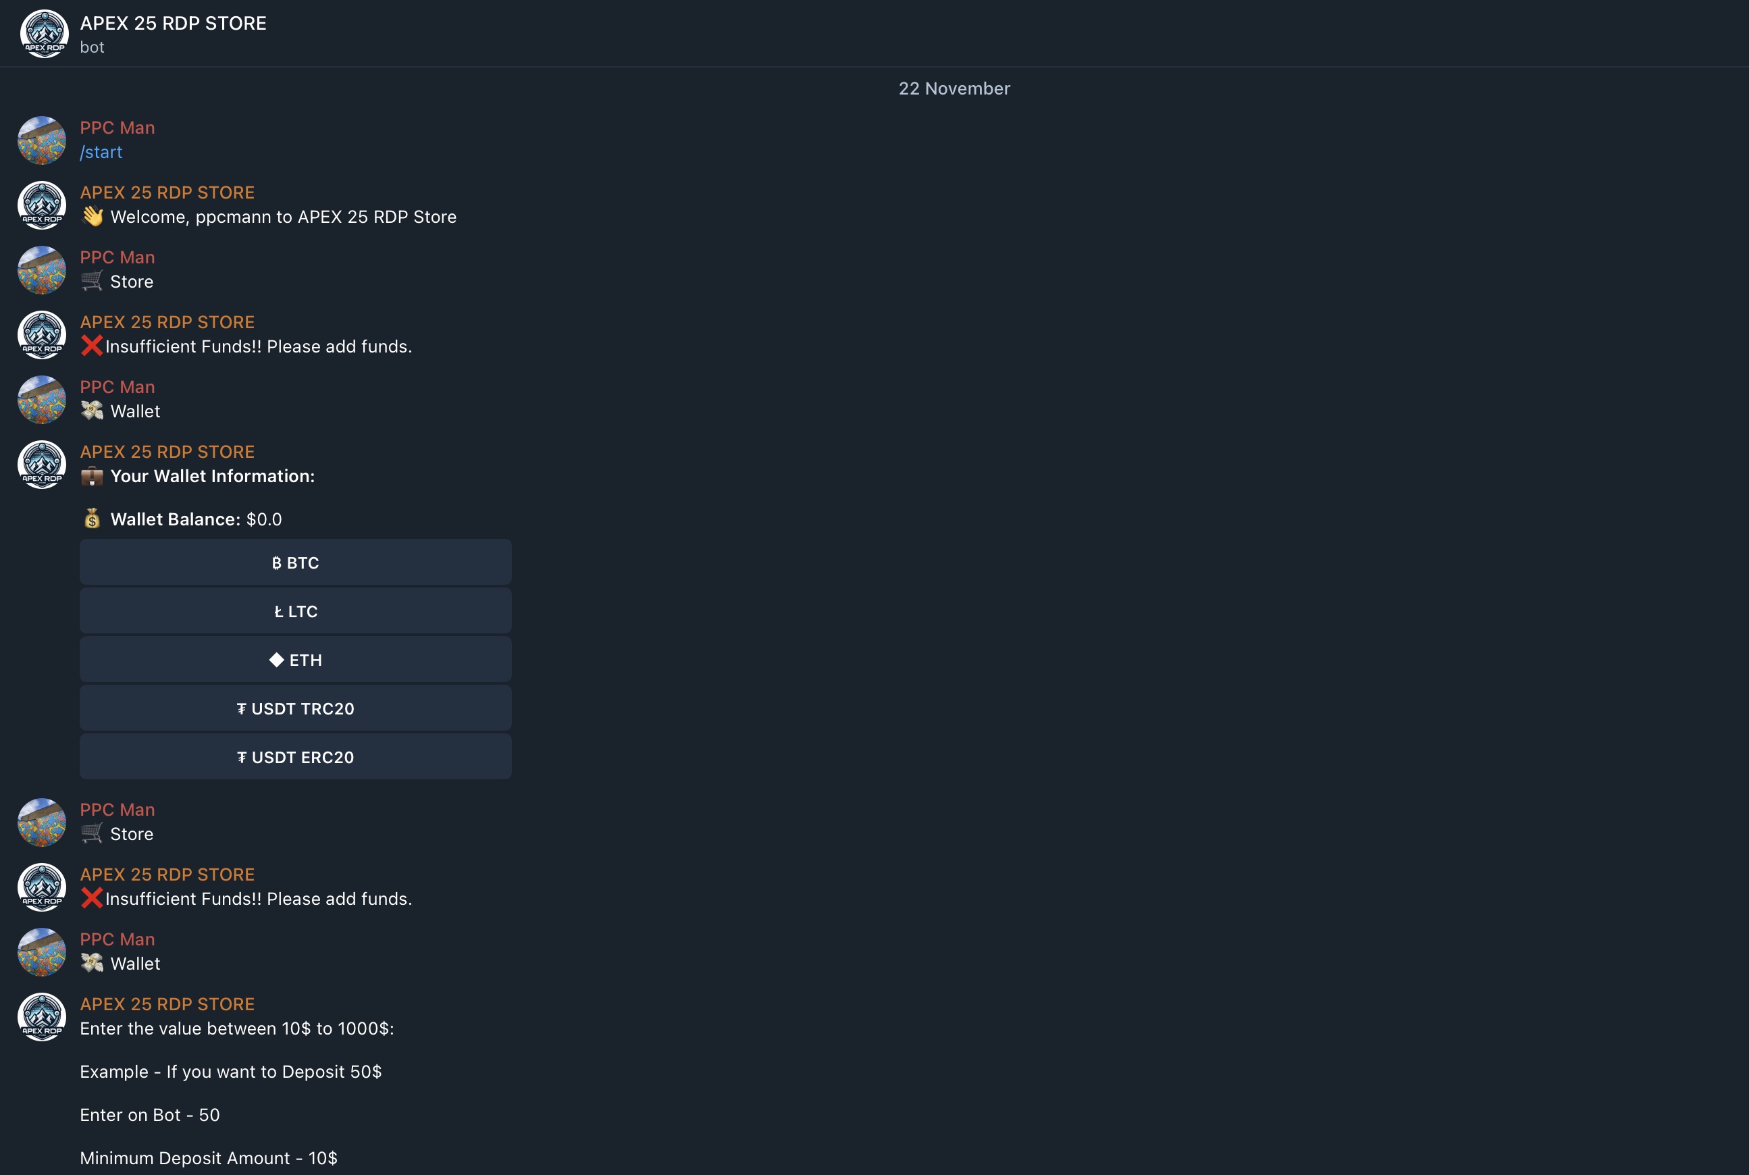
Task: Click the APEX RDP bot avatar in header
Action: point(43,34)
